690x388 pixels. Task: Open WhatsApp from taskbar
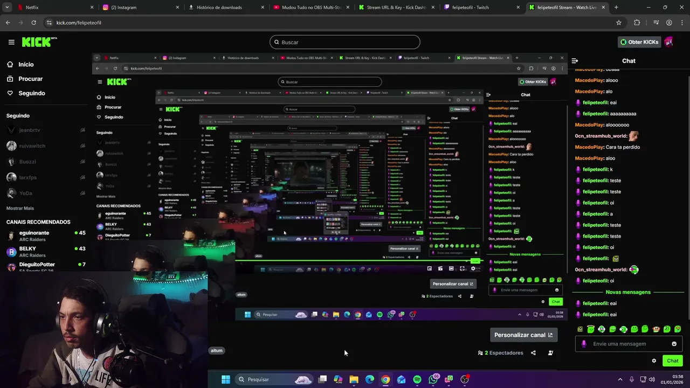click(x=433, y=379)
